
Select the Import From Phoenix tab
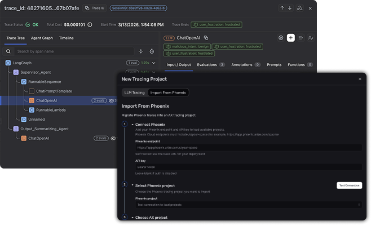[x=168, y=92]
